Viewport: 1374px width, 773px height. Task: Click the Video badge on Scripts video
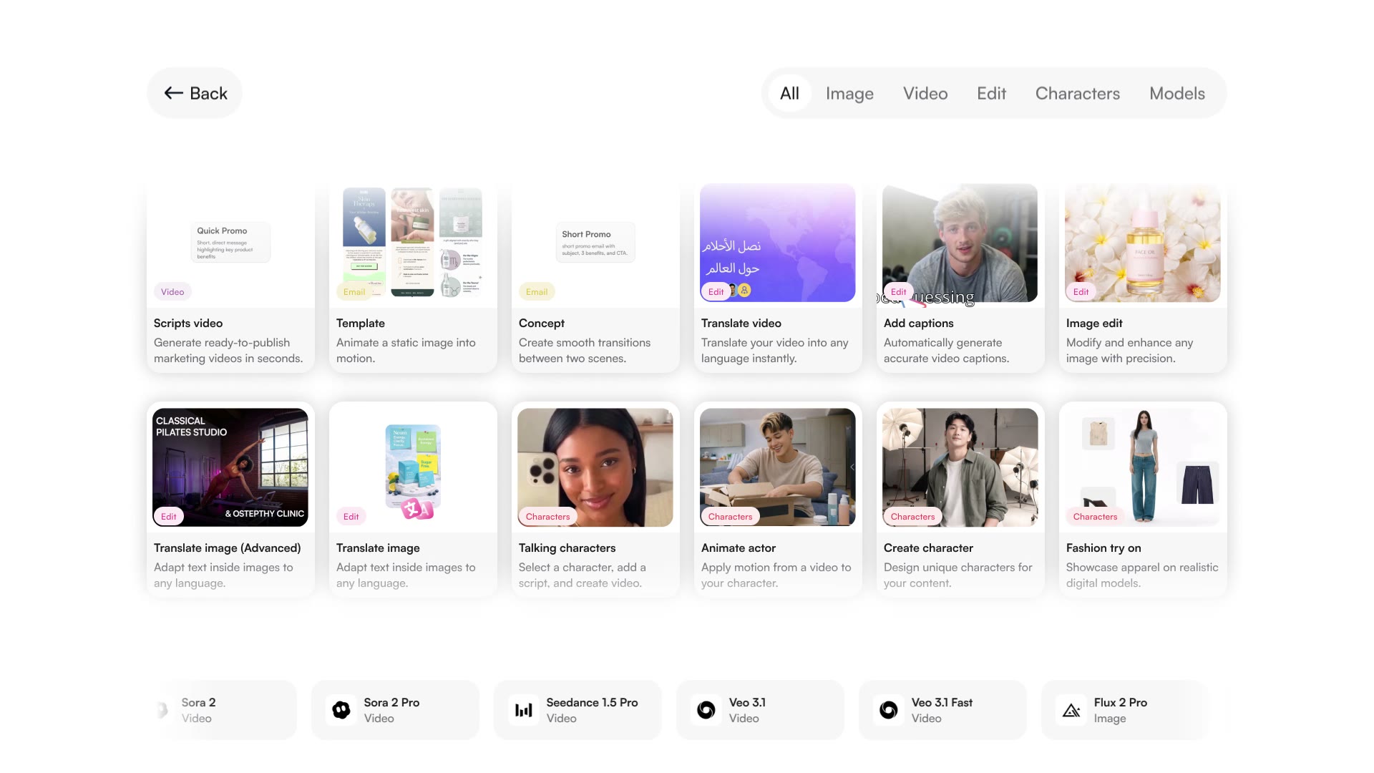172,291
